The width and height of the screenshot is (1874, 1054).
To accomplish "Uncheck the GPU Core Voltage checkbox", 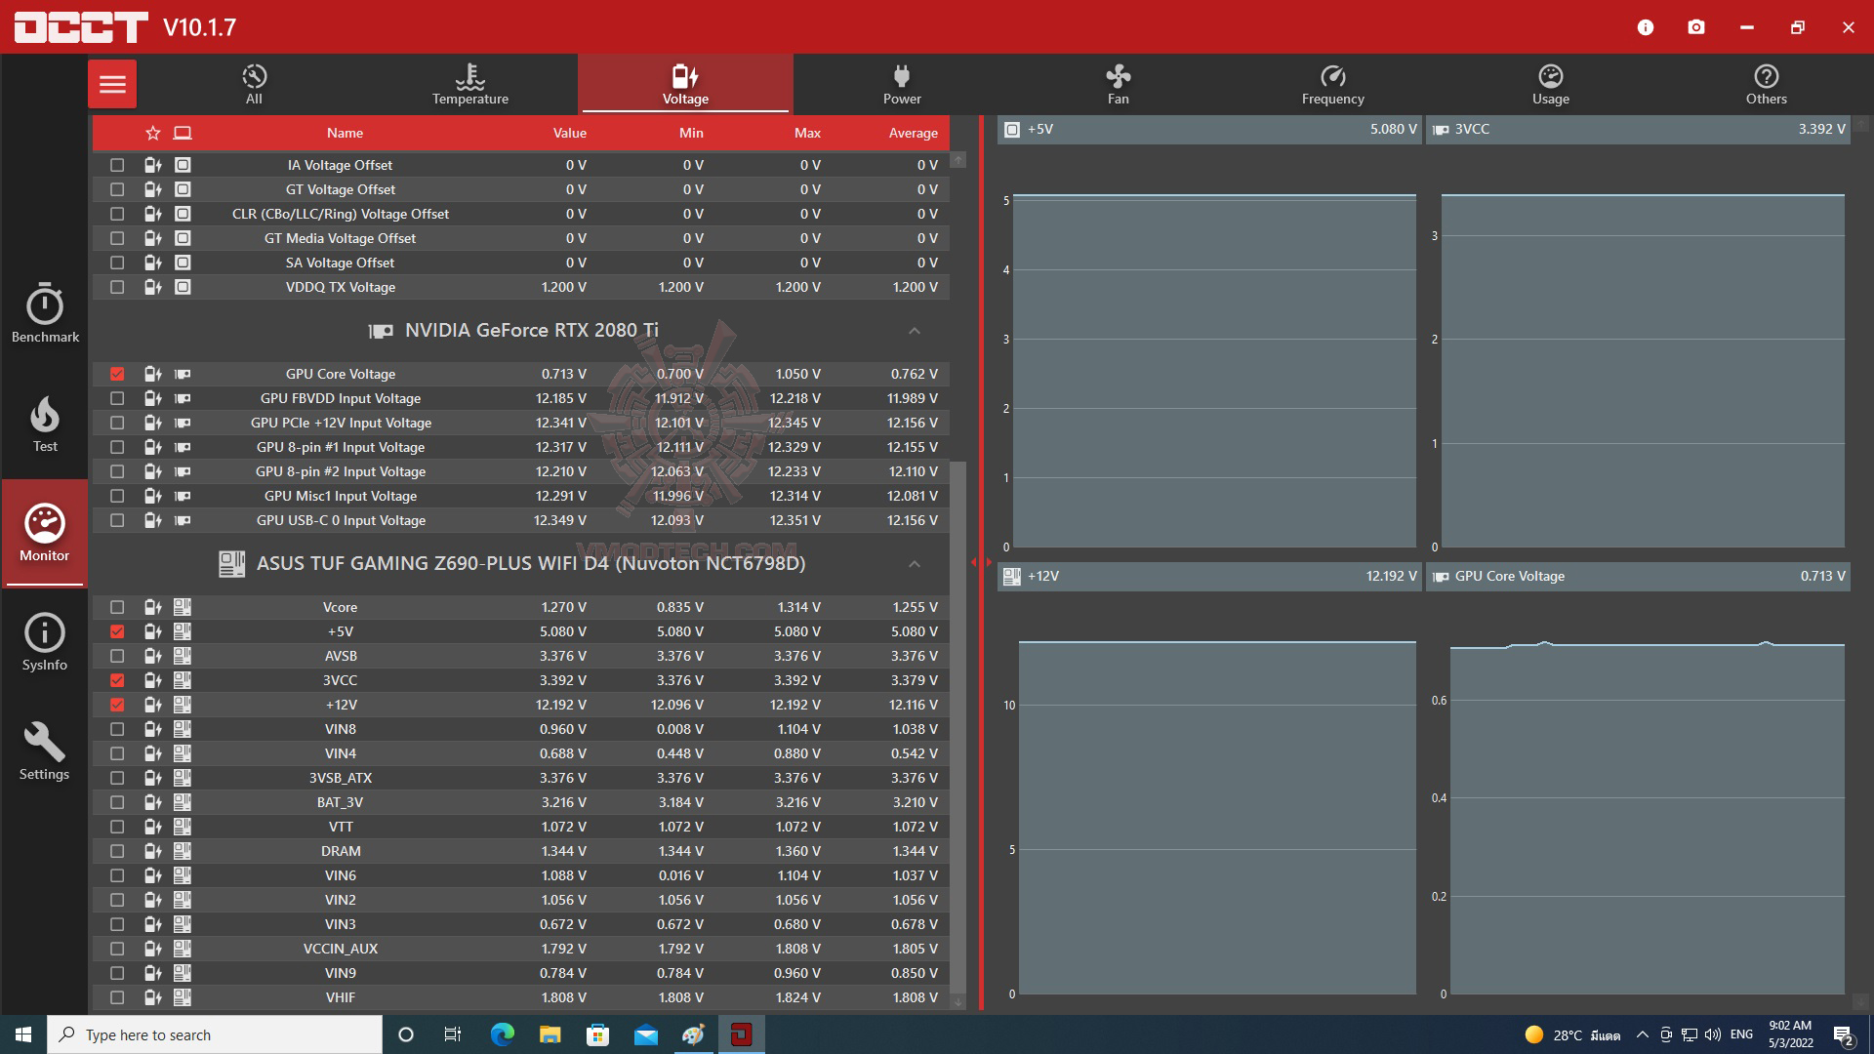I will (x=117, y=374).
